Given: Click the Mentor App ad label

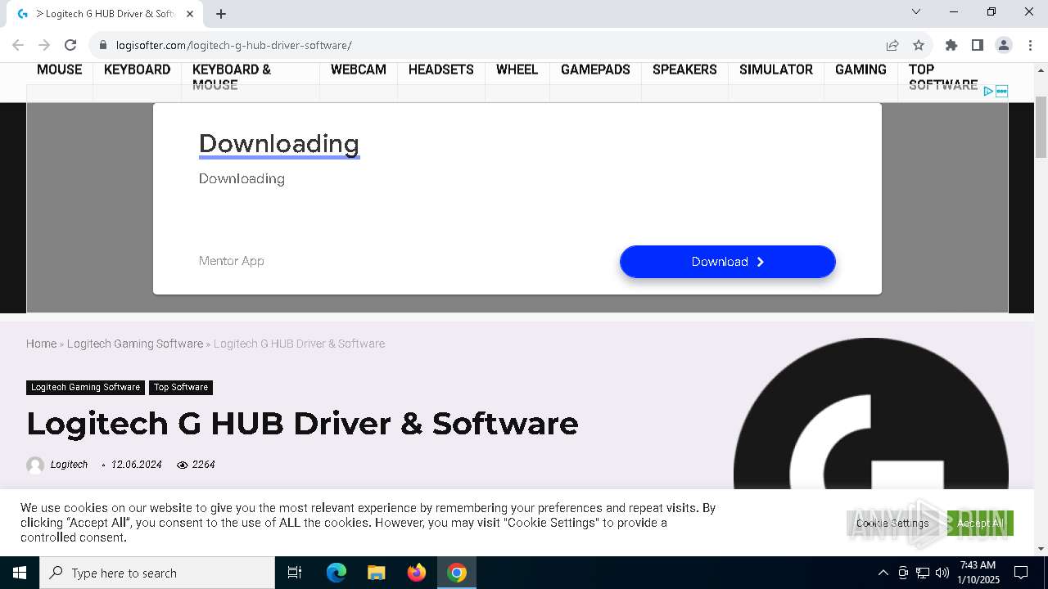Looking at the screenshot, I should [x=232, y=261].
